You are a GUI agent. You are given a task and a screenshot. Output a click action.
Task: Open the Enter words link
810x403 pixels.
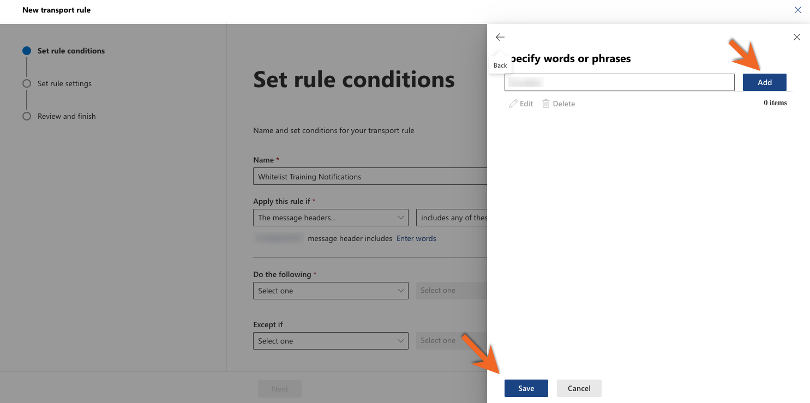(x=416, y=238)
